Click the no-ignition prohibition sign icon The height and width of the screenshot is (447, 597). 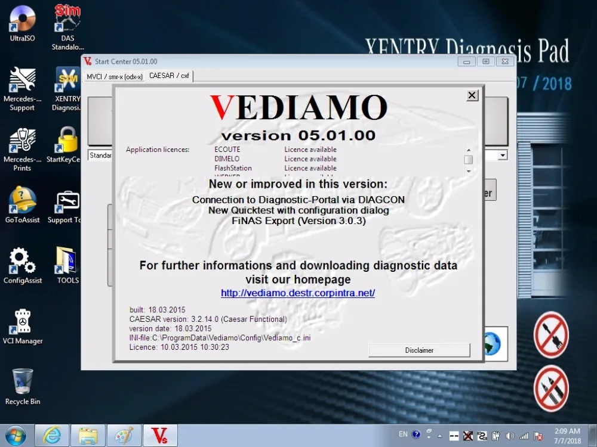(551, 389)
